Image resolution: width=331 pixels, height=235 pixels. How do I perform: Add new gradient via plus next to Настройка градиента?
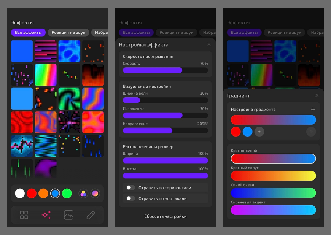pyautogui.click(x=313, y=109)
